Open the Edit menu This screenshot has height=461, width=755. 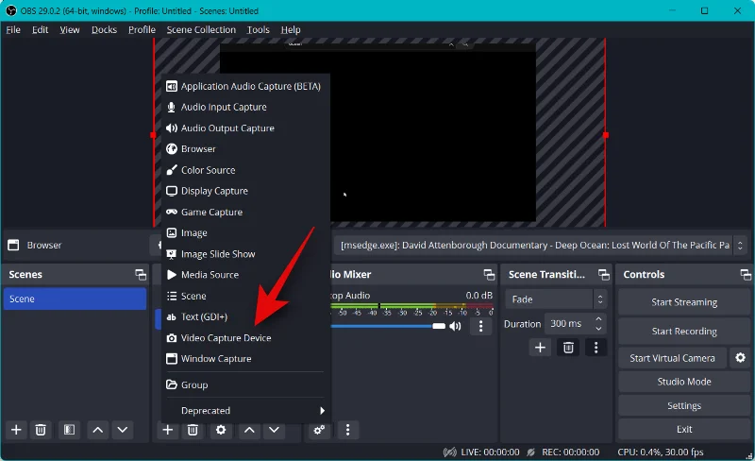pyautogui.click(x=40, y=30)
